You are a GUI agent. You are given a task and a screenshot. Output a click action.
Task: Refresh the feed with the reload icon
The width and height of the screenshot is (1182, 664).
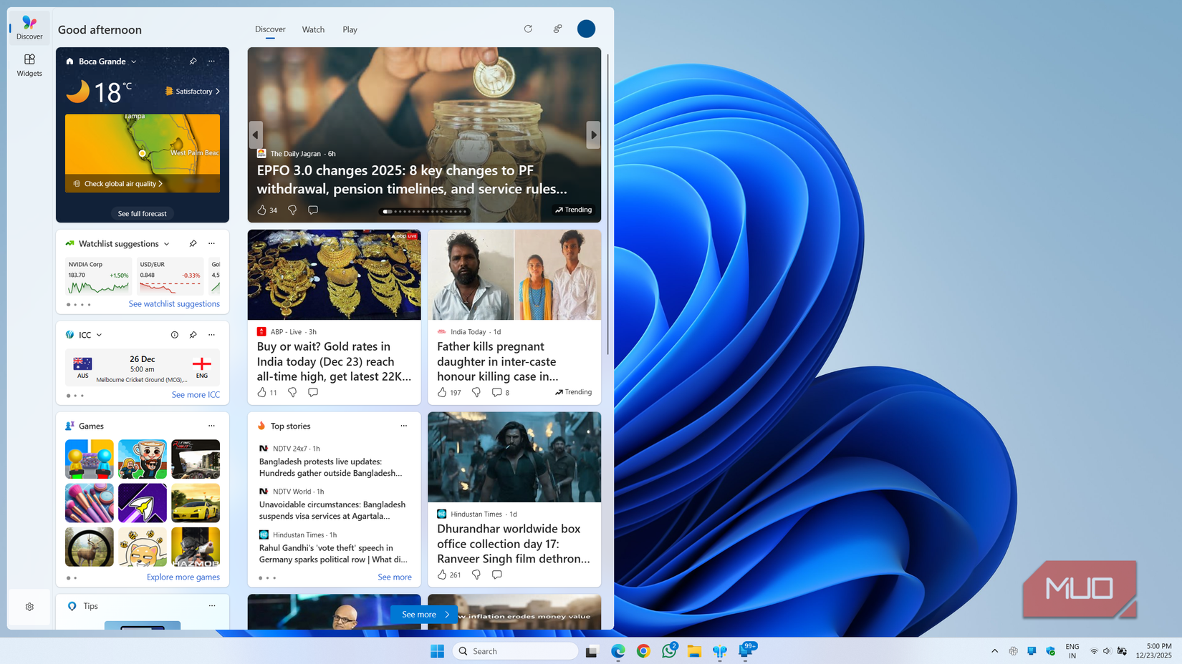pos(528,29)
